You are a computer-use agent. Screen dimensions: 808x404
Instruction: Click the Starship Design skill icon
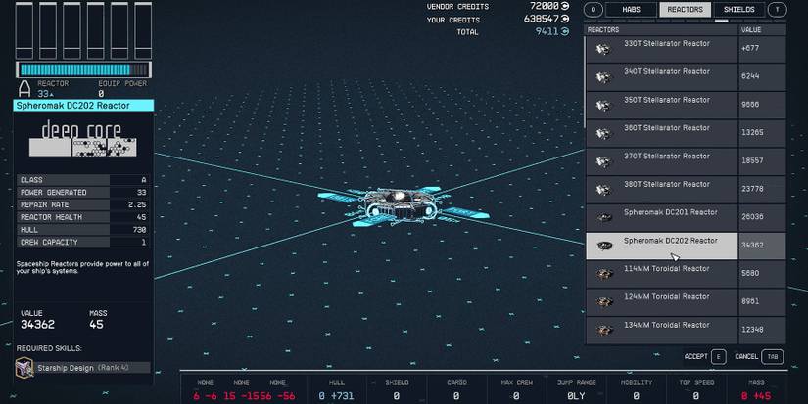[24, 368]
